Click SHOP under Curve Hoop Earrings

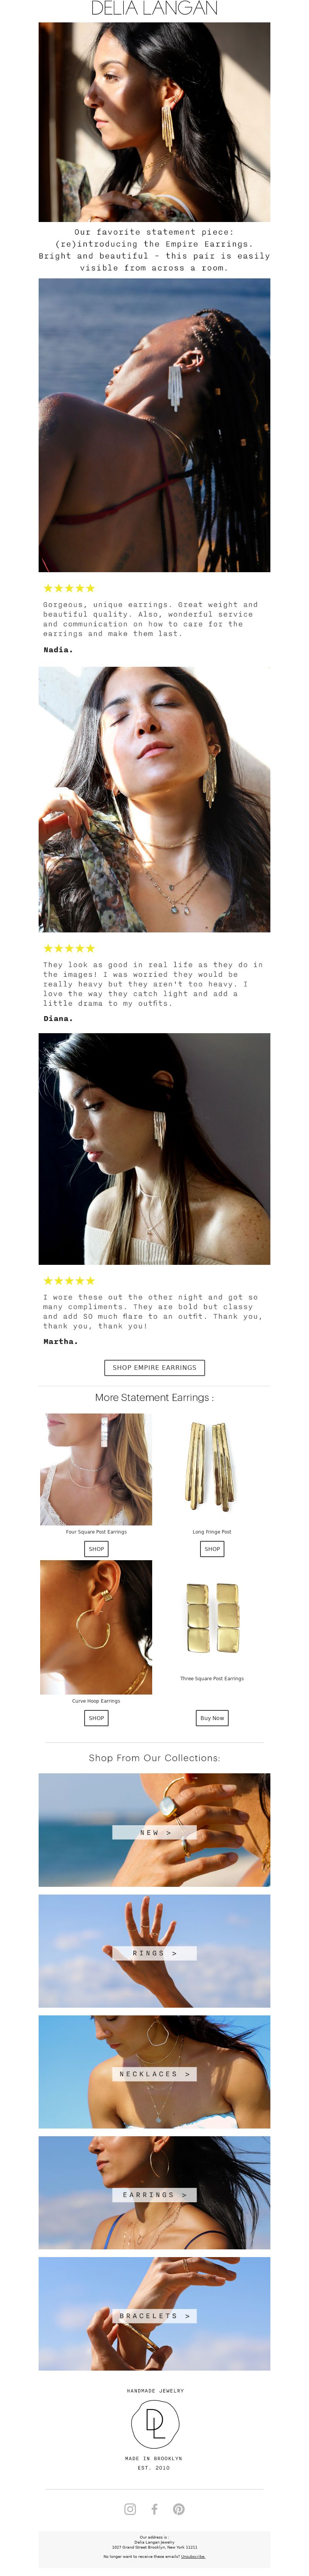(x=96, y=1717)
